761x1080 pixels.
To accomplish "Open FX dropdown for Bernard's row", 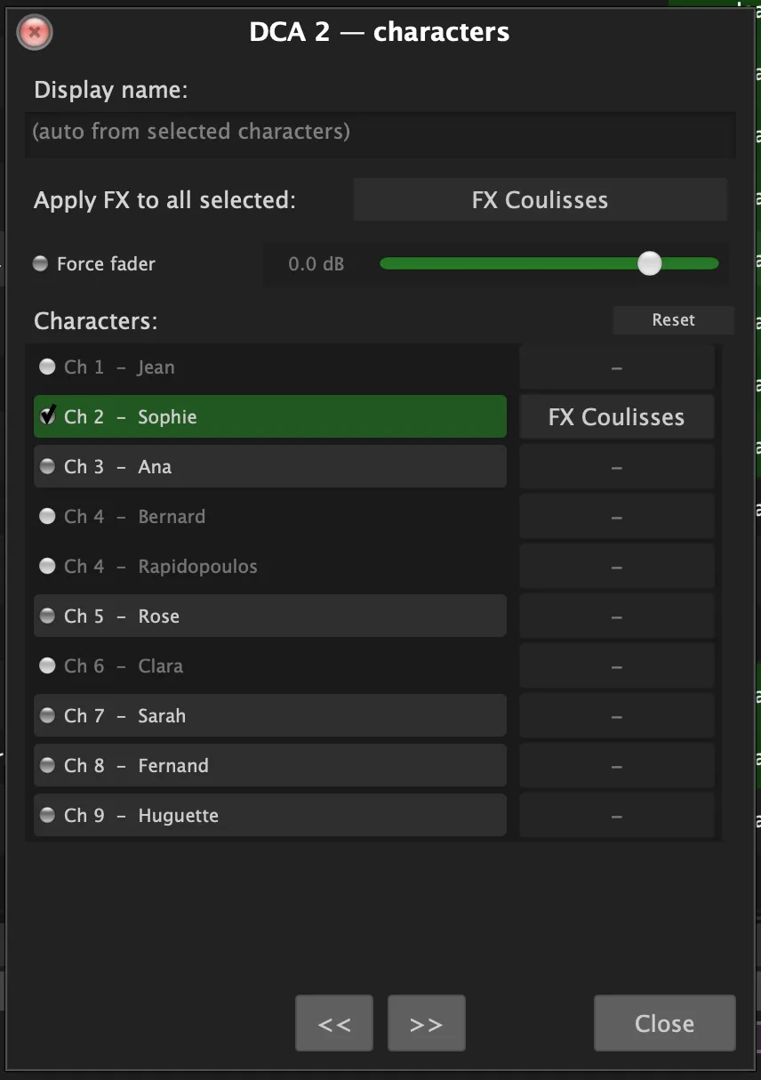I will pos(616,517).
